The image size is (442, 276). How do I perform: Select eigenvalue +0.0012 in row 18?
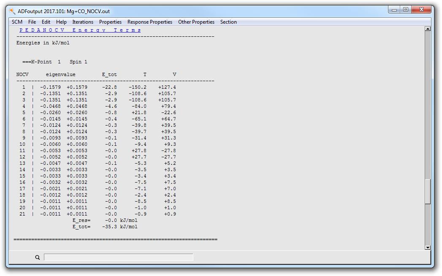[77, 195]
